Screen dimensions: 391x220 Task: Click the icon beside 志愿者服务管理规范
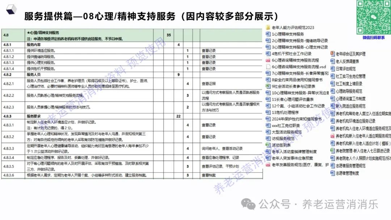click(332, 165)
